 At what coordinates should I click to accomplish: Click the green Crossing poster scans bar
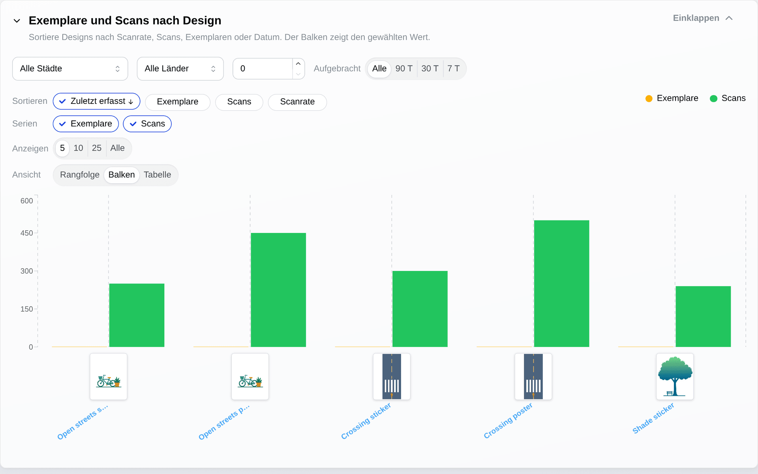561,284
